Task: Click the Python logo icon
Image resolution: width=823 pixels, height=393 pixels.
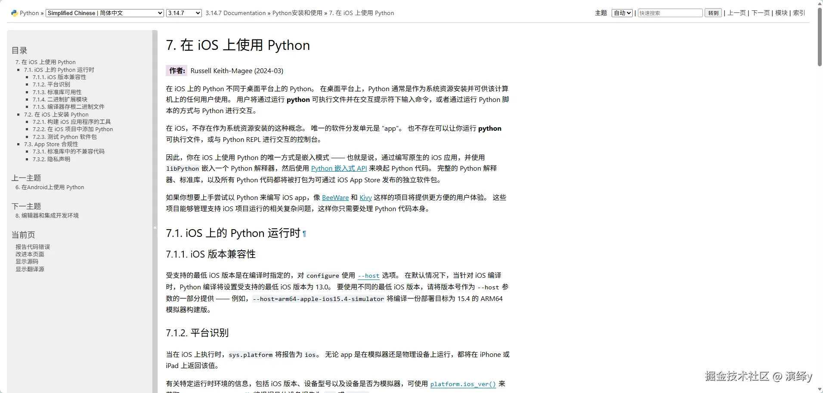Action: (14, 13)
